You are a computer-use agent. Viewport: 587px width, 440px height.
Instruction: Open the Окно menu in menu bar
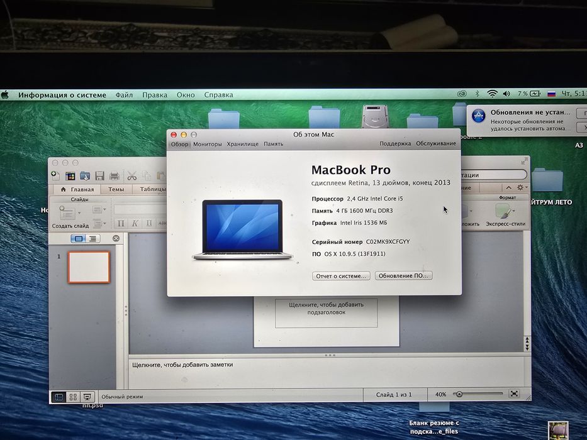coord(186,95)
